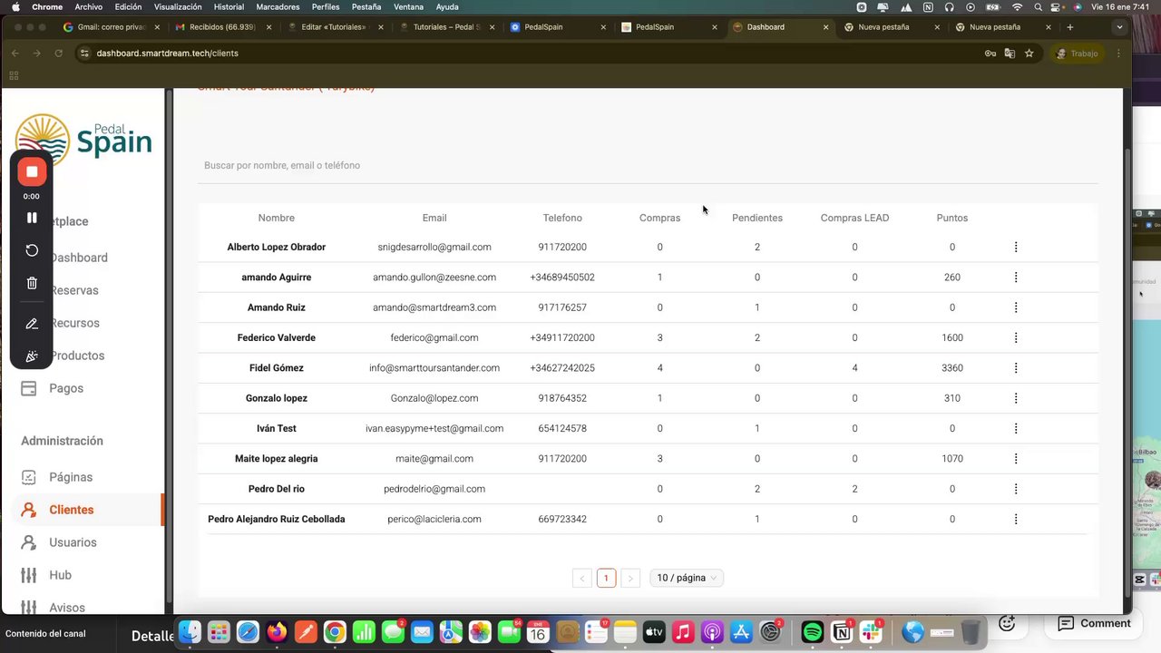Open the row options for Iván Test
This screenshot has width=1161, height=653.
[1016, 428]
